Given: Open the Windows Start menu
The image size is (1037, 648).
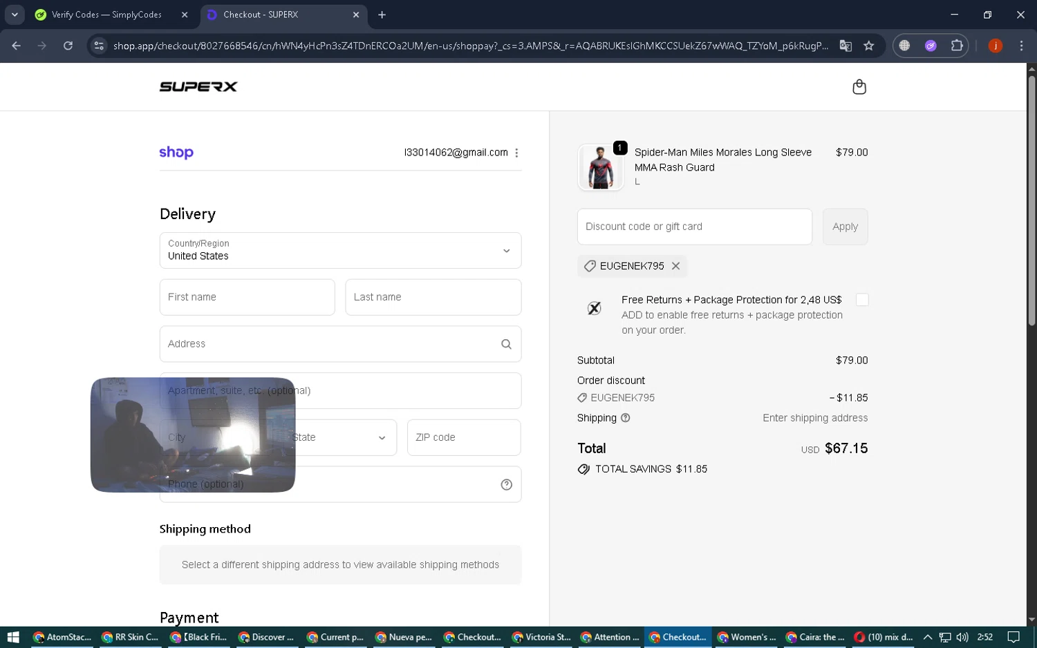Looking at the screenshot, I should pos(12,637).
